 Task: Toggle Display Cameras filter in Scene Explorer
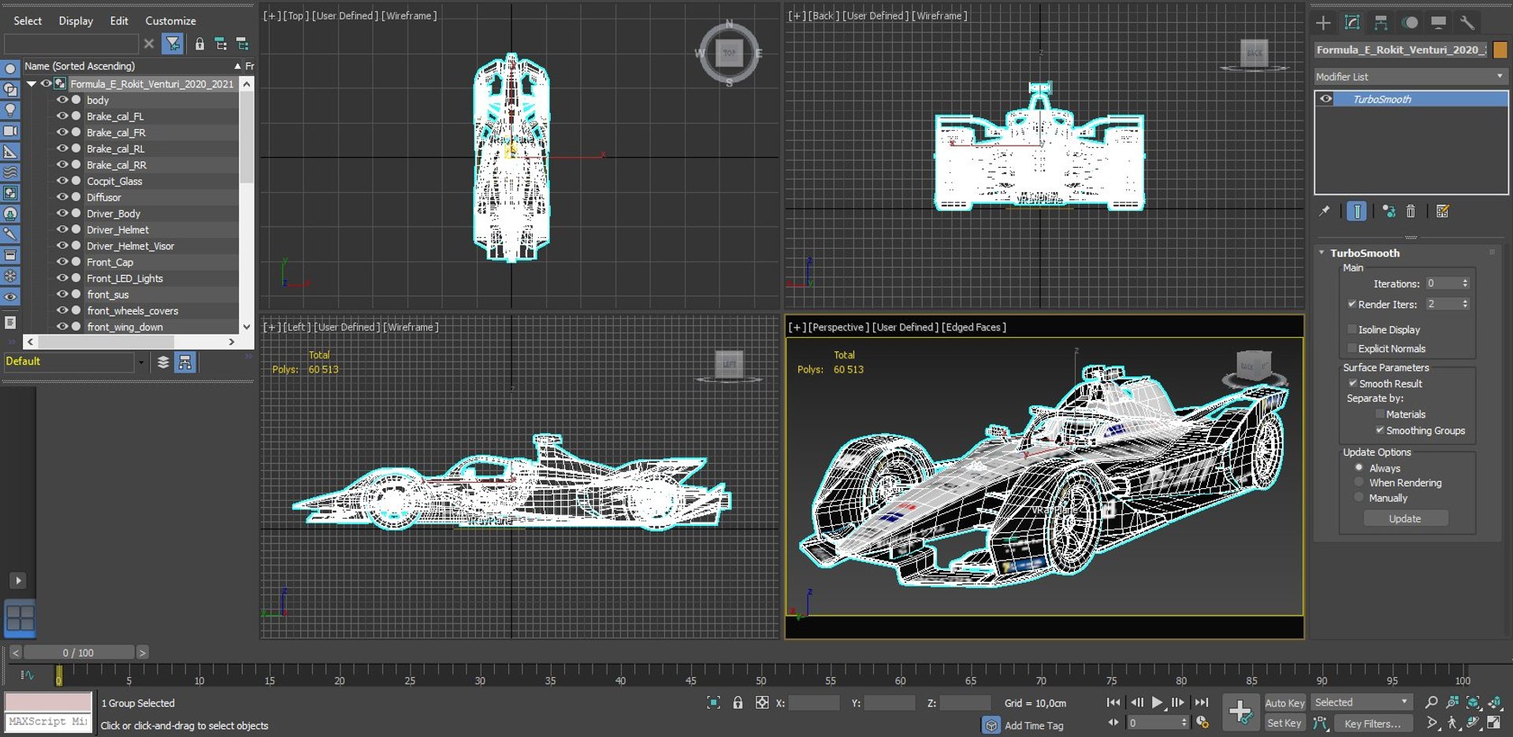click(x=10, y=131)
